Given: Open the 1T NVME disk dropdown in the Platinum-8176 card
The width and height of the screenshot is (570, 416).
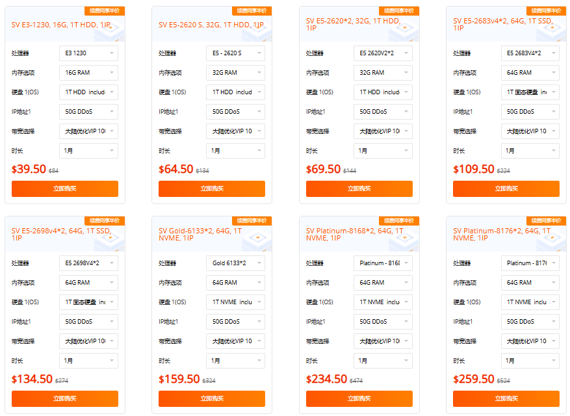Looking at the screenshot, I should [530, 302].
